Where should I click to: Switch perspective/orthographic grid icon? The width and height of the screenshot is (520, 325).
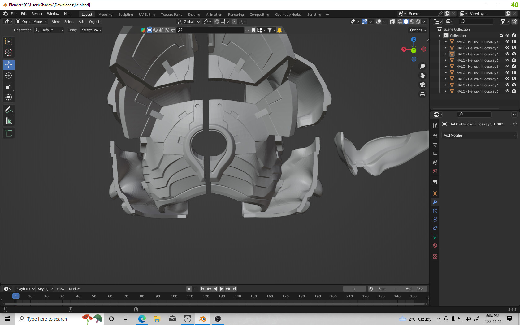point(422,94)
